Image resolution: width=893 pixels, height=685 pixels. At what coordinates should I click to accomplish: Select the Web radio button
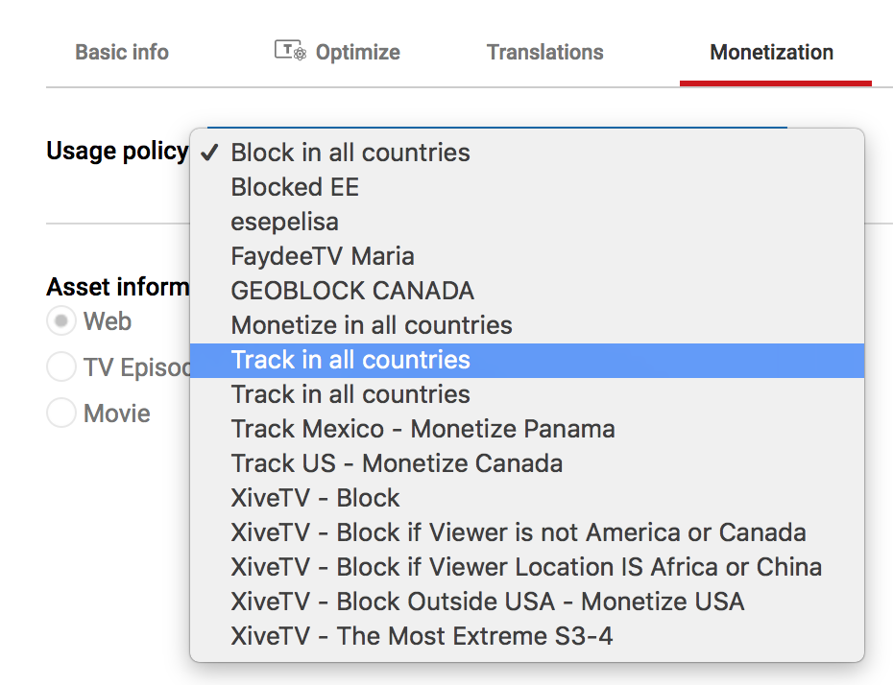pos(61,321)
